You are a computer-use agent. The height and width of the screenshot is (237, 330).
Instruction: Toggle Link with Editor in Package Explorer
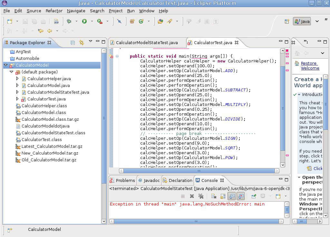82,43
